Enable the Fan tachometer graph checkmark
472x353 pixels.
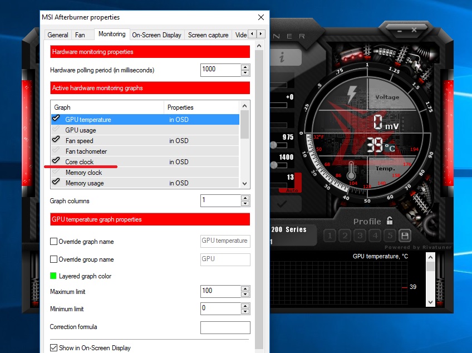(x=56, y=150)
